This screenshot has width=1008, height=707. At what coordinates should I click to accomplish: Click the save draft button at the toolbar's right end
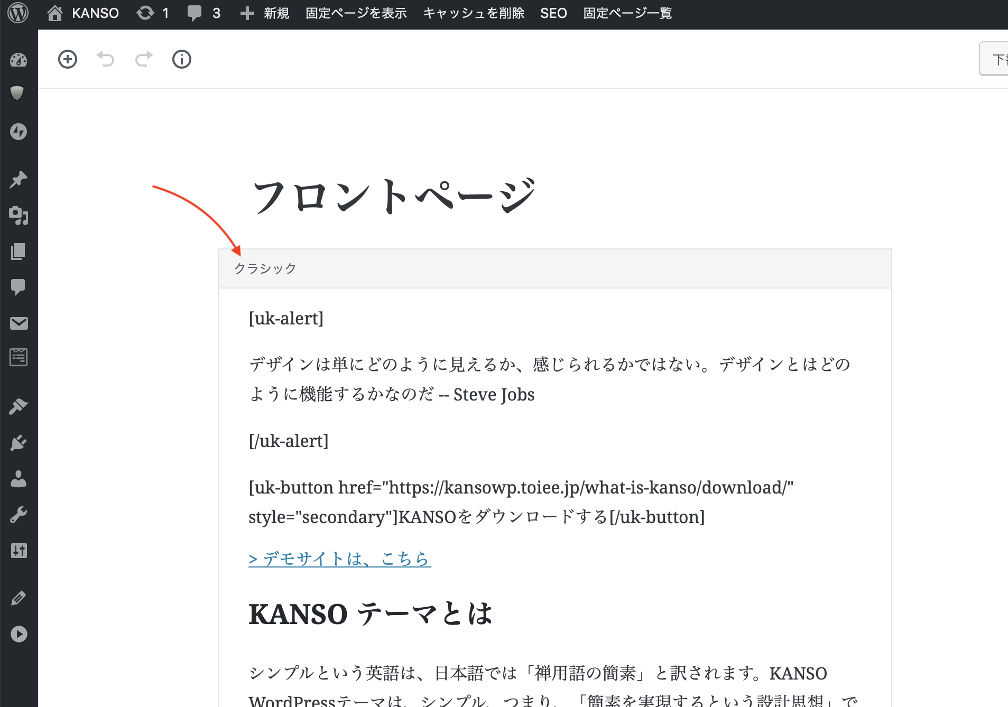[x=994, y=59]
